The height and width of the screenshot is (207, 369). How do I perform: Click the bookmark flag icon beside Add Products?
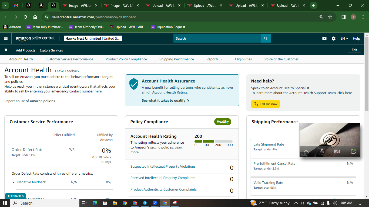point(6,50)
